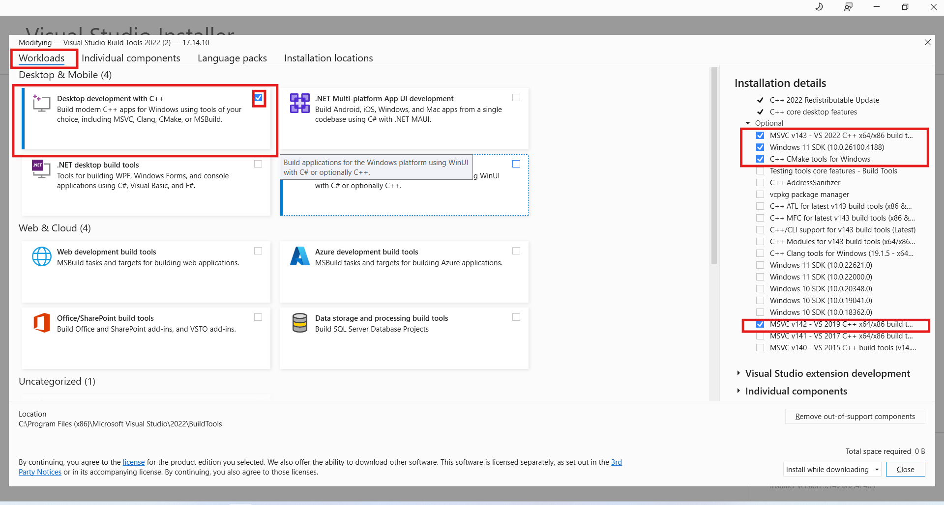Screen dimensions: 944x505
Task: Uncheck MSVC v142 VS 2019 build tools
Action: point(760,324)
